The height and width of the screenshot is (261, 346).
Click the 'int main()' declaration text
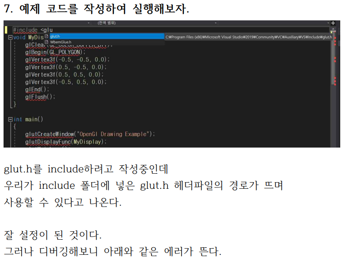click(x=28, y=119)
